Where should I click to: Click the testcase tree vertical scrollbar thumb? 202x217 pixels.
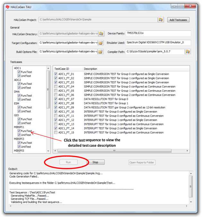pos(48,90)
